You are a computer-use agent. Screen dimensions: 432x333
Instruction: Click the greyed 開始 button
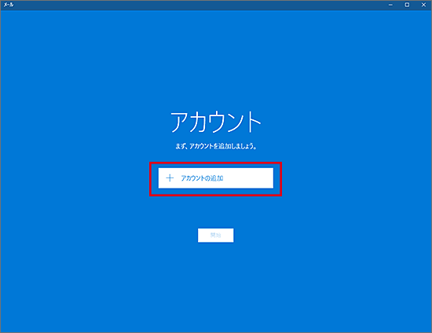[216, 236]
